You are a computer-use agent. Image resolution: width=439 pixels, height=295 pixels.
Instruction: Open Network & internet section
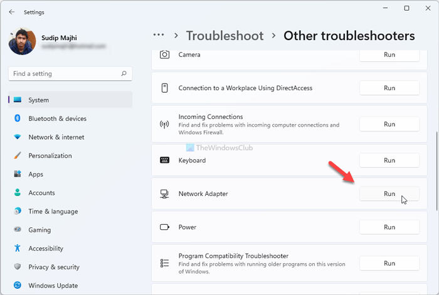point(56,137)
